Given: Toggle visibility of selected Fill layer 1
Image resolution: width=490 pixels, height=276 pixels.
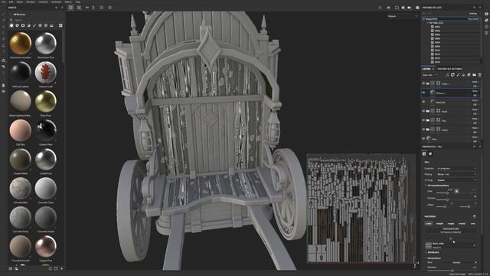Looking at the screenshot, I should (423, 93).
